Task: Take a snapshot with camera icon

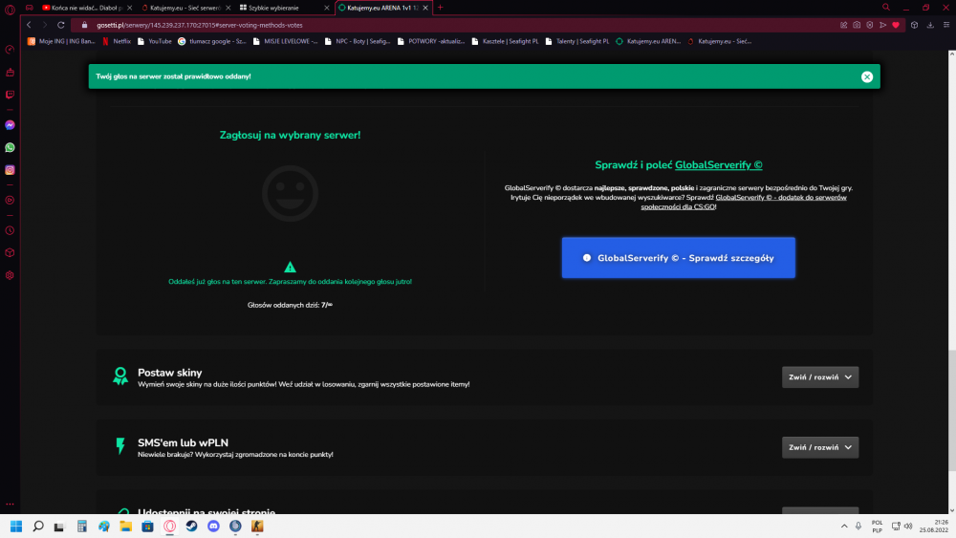Action: pos(857,25)
